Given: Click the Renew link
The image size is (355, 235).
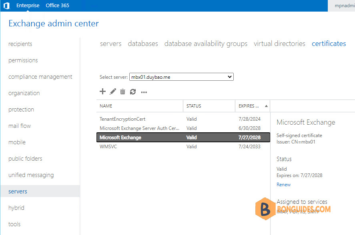Looking at the screenshot, I should (283, 185).
